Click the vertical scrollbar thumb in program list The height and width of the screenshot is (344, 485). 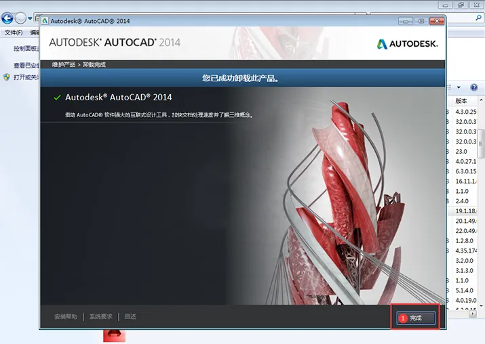pos(481,144)
